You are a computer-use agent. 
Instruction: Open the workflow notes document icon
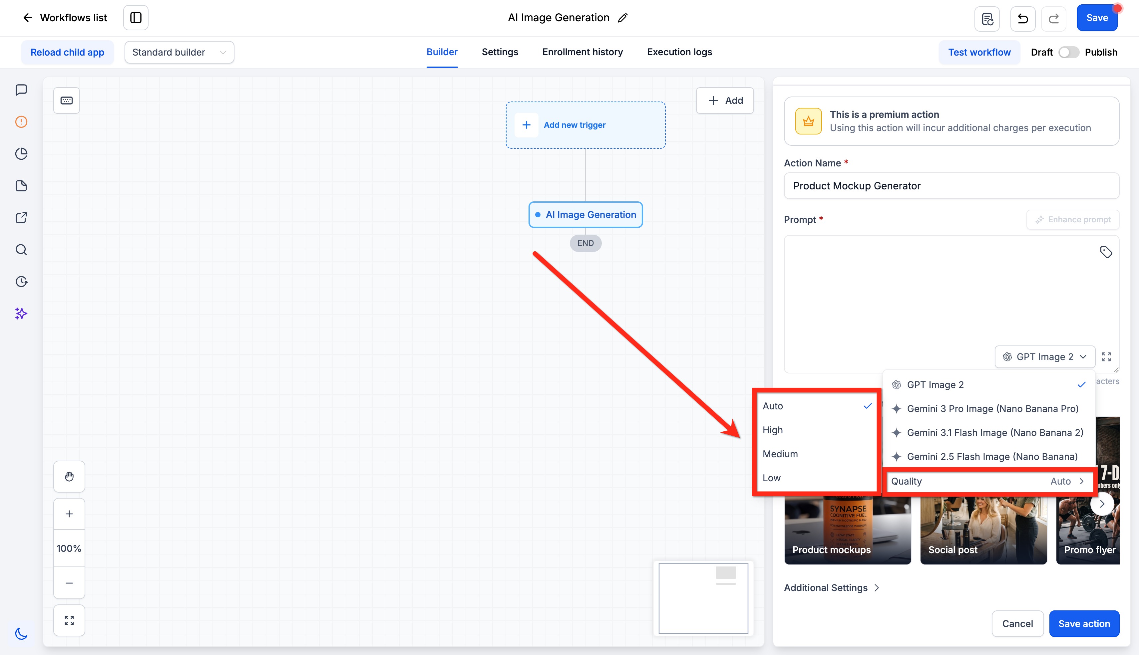coord(987,18)
